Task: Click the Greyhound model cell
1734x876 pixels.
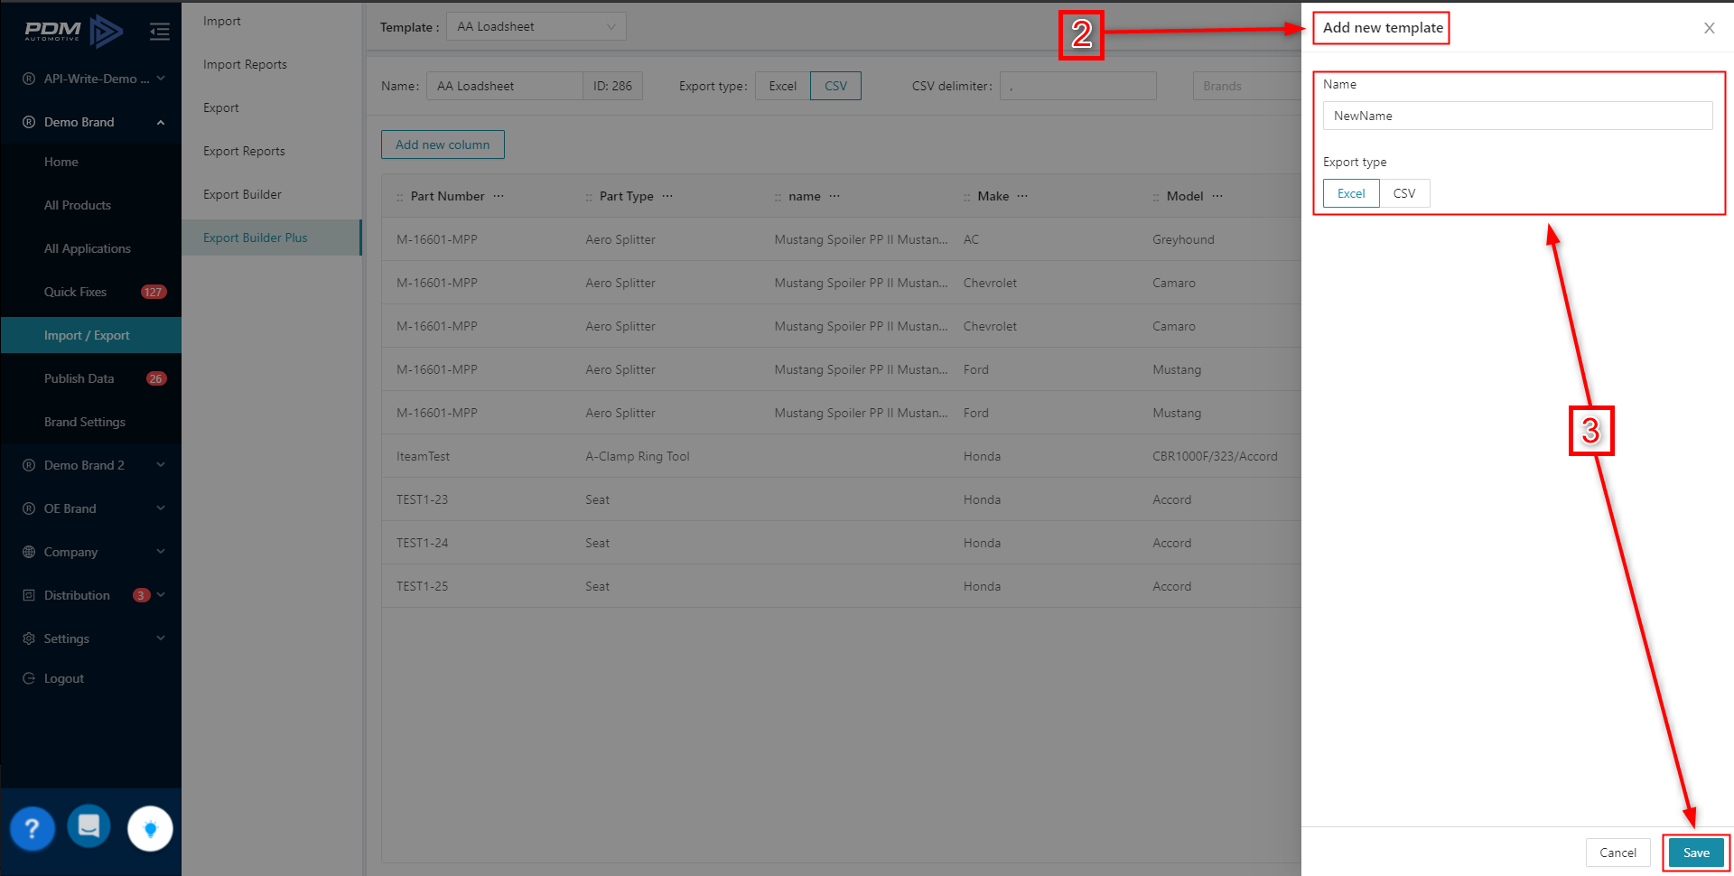Action: (1183, 239)
